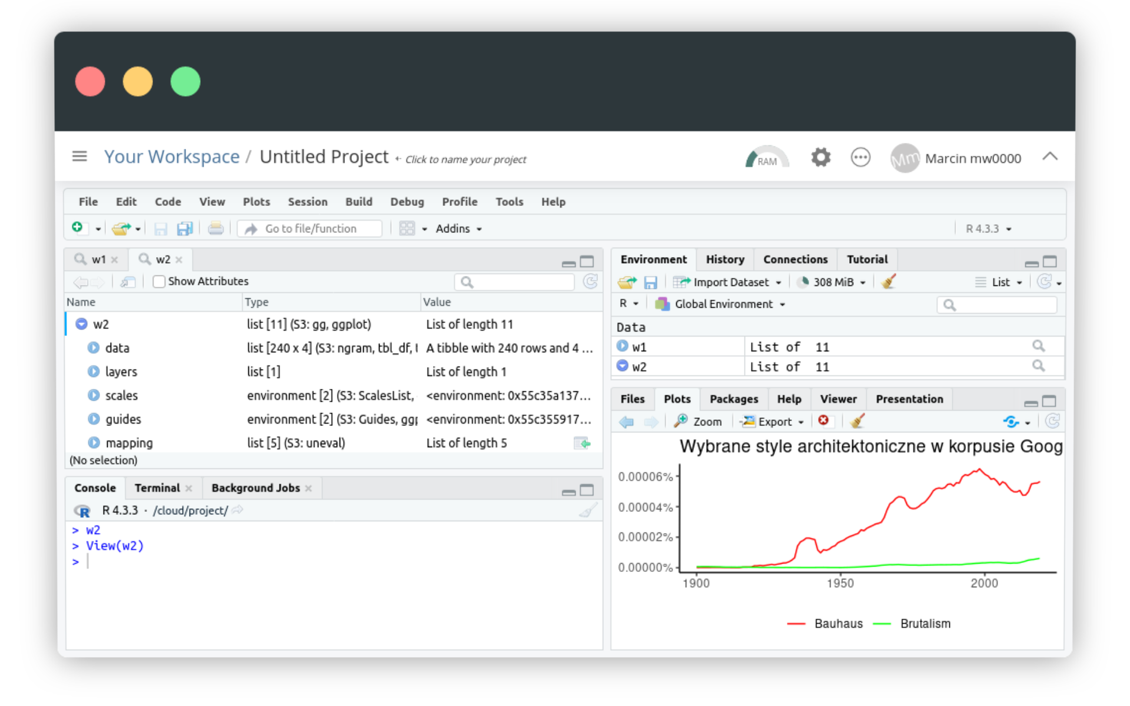Open the Export plot dropdown
The width and height of the screenshot is (1130, 706).
click(773, 422)
